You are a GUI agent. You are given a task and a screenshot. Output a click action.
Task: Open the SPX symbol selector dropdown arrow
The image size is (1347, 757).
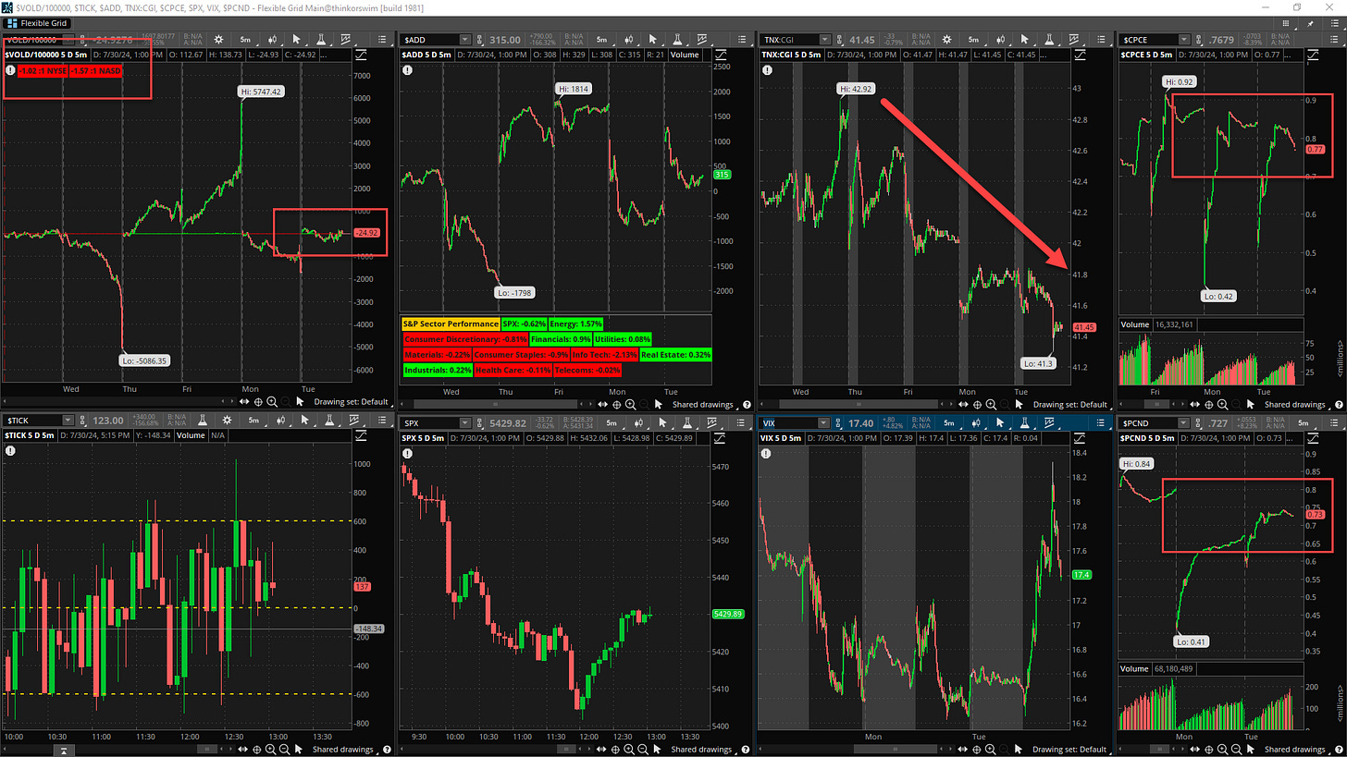point(464,422)
